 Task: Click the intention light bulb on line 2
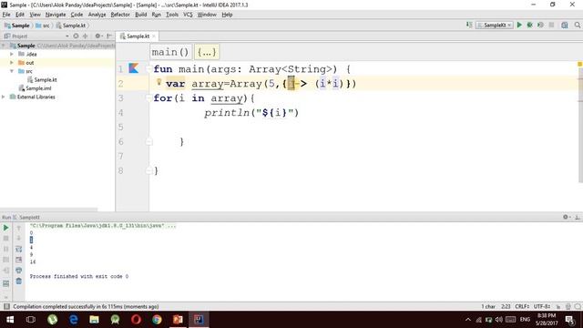coord(159,82)
